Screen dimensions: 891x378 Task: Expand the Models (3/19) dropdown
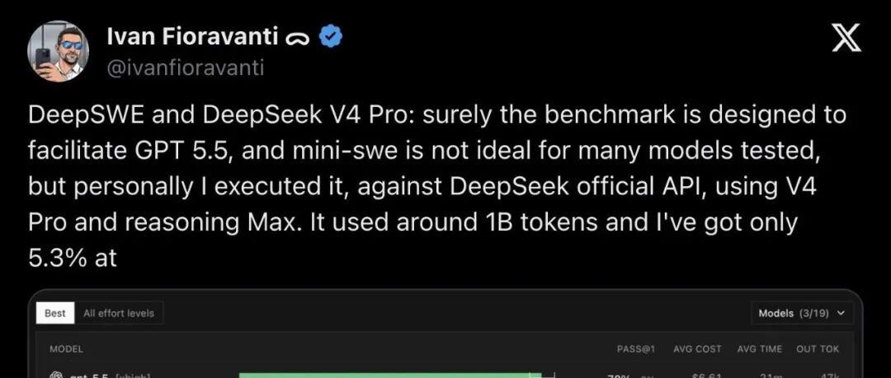tap(801, 313)
